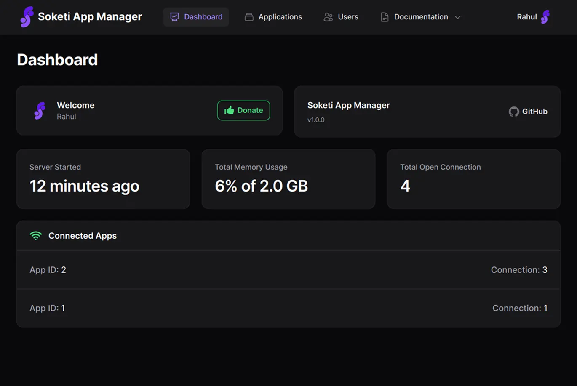This screenshot has width=577, height=386.
Task: Open the GitHub link
Action: [x=528, y=111]
